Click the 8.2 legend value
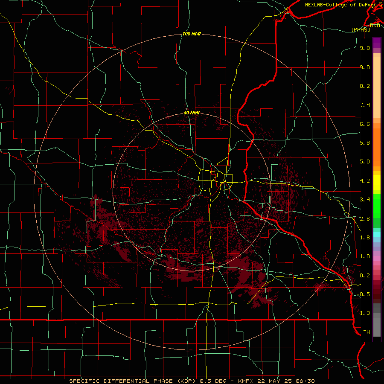This screenshot has height=384, width=384. coord(365,86)
